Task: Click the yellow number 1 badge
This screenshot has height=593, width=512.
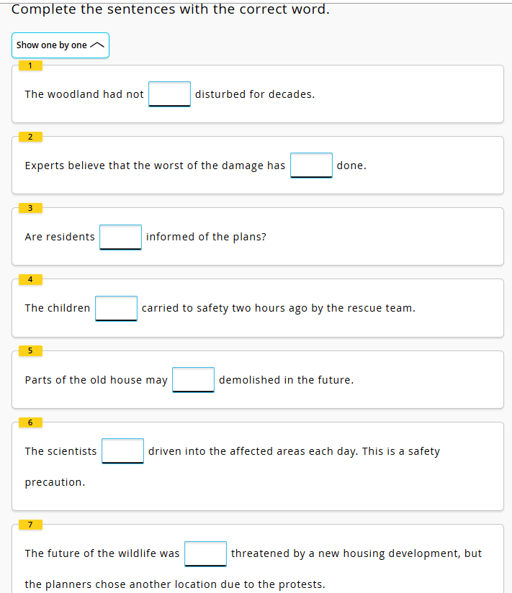Action: point(30,65)
